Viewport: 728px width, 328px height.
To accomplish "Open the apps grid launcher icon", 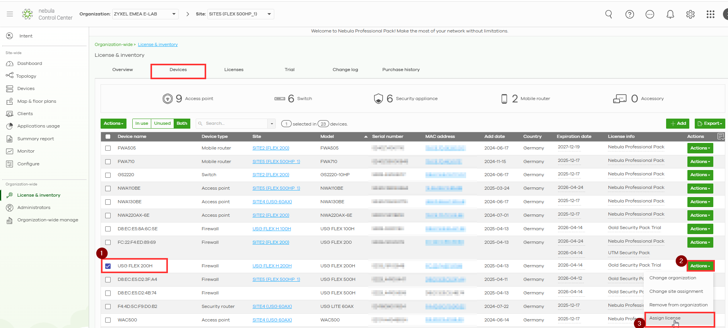I will 711,14.
